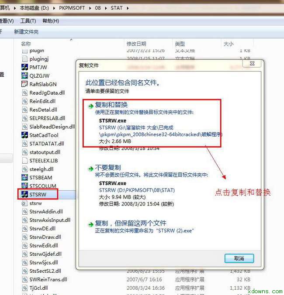The image size is (284, 295).
Task: Click the 取消 cancel button
Action: 239,258
